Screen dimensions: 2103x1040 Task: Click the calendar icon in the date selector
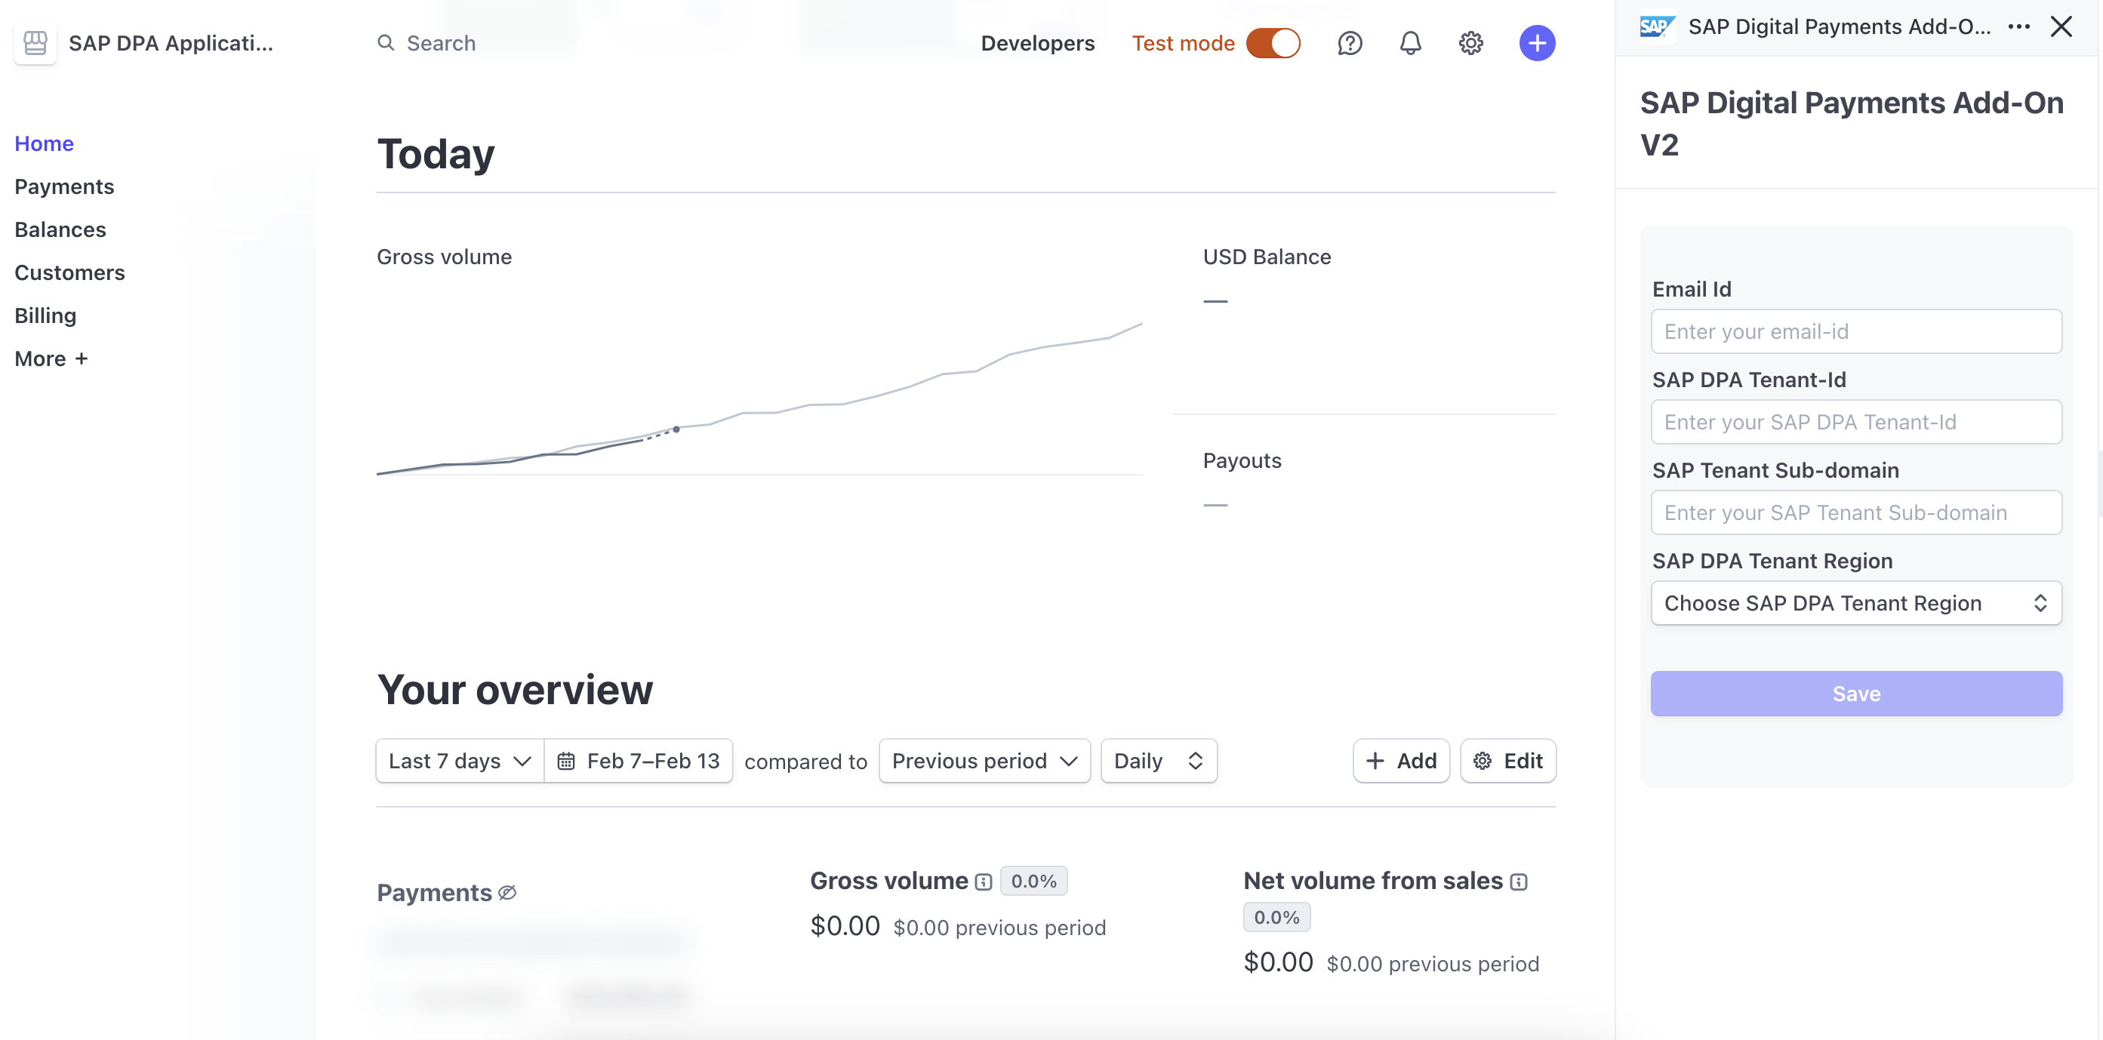click(x=567, y=760)
